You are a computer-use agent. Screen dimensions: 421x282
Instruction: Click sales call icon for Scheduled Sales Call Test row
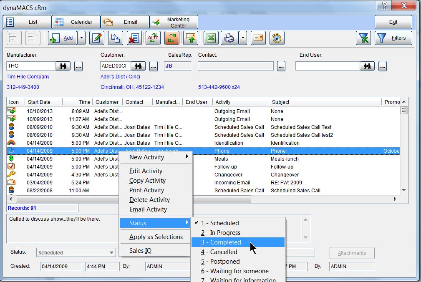11,127
